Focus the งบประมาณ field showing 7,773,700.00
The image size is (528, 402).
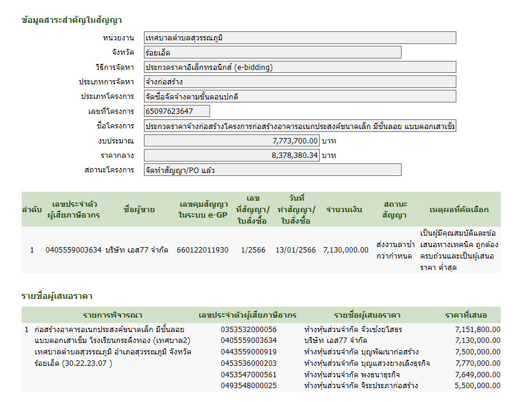coord(231,140)
